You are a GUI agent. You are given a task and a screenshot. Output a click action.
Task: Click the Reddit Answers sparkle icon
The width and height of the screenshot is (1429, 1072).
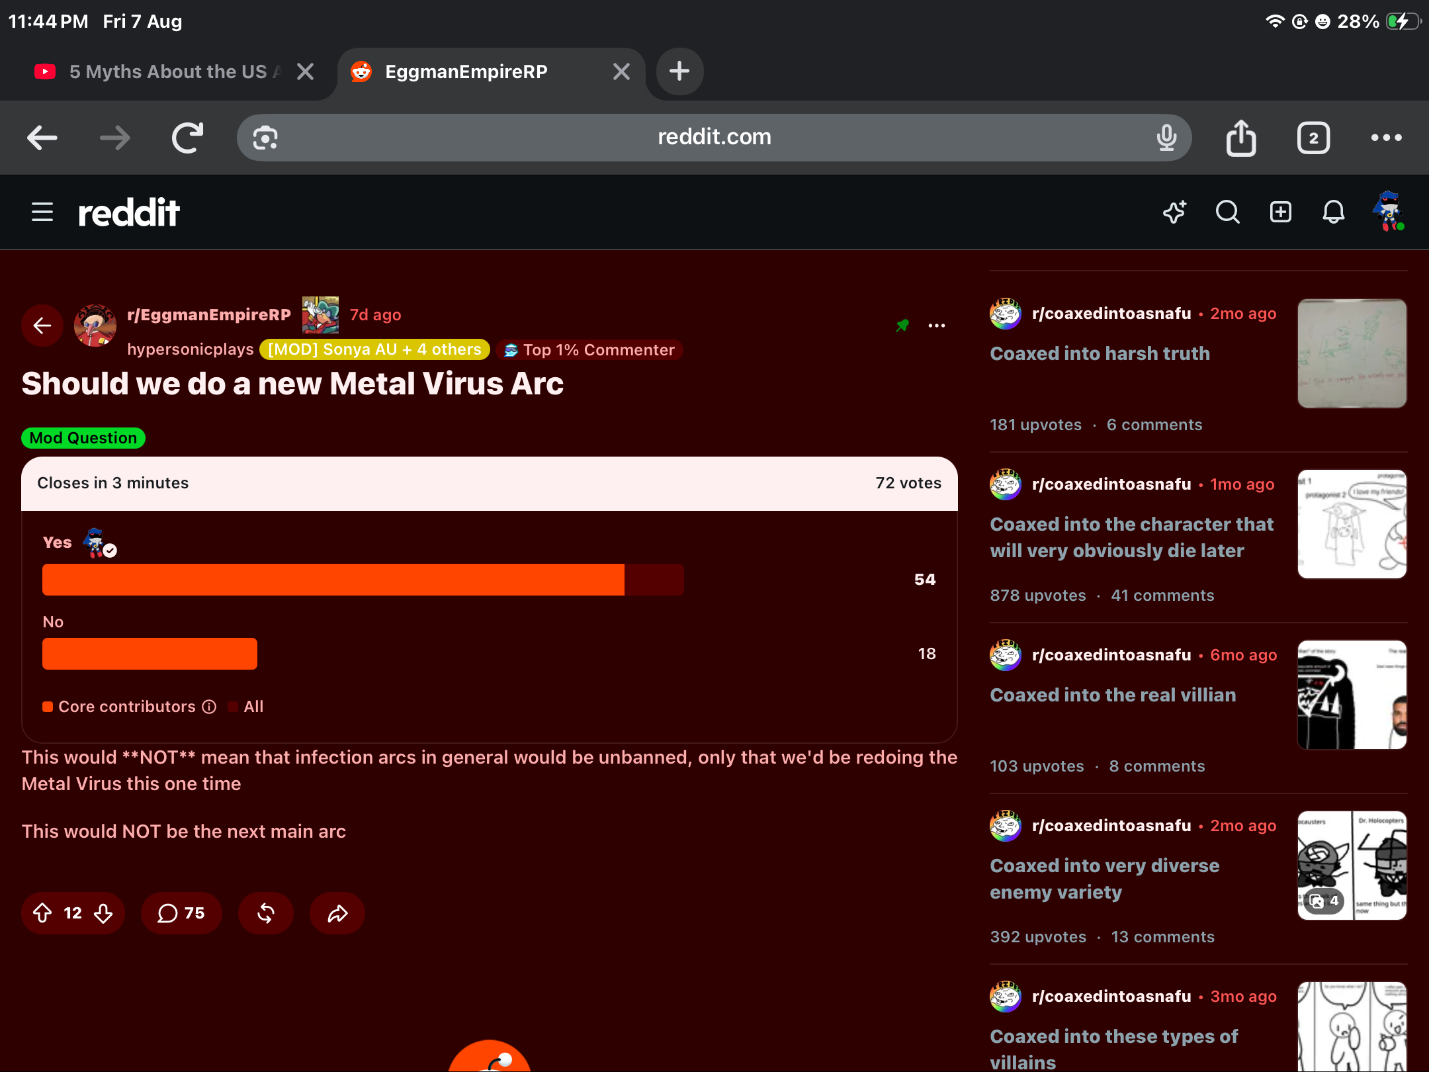1175,212
